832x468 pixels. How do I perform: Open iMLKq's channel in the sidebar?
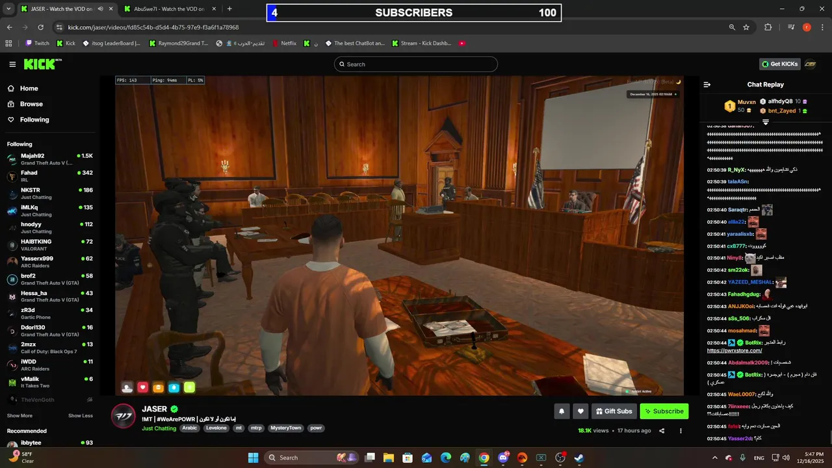click(x=50, y=211)
